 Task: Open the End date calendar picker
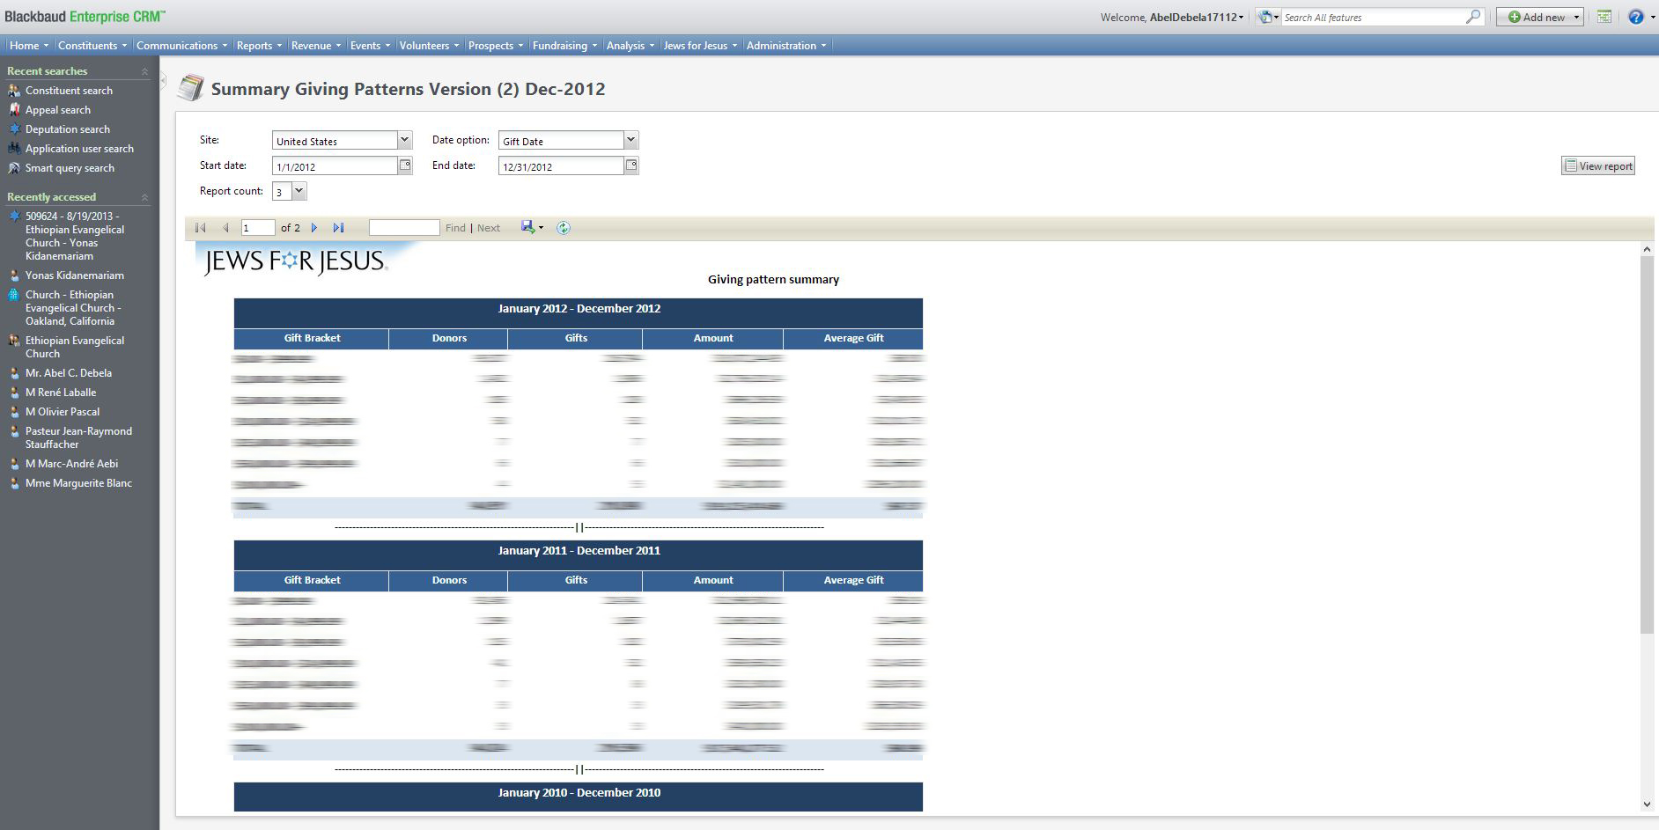(x=631, y=165)
